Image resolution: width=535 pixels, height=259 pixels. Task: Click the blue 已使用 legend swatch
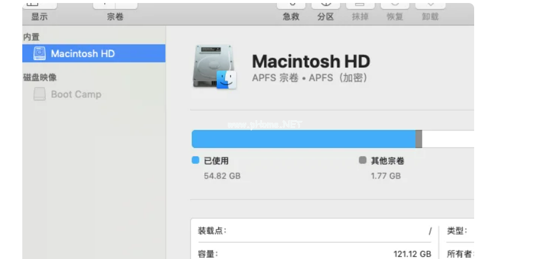click(195, 160)
